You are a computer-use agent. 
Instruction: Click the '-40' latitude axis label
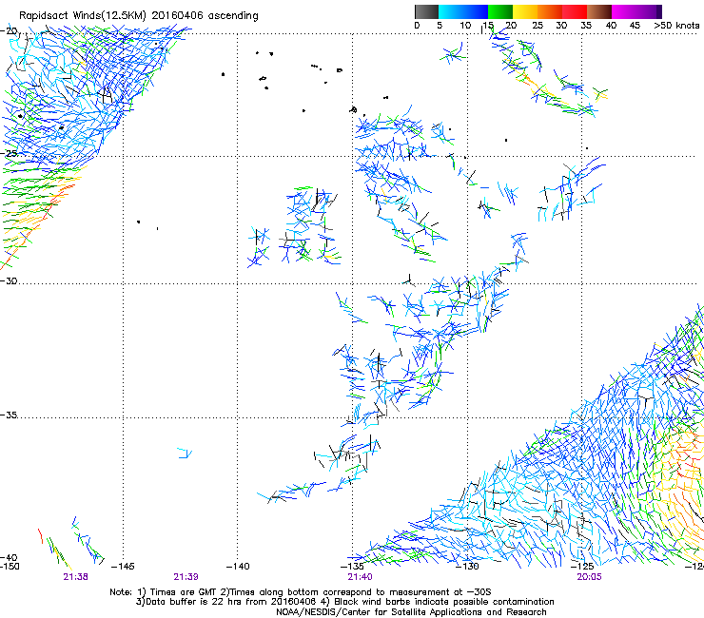9,557
